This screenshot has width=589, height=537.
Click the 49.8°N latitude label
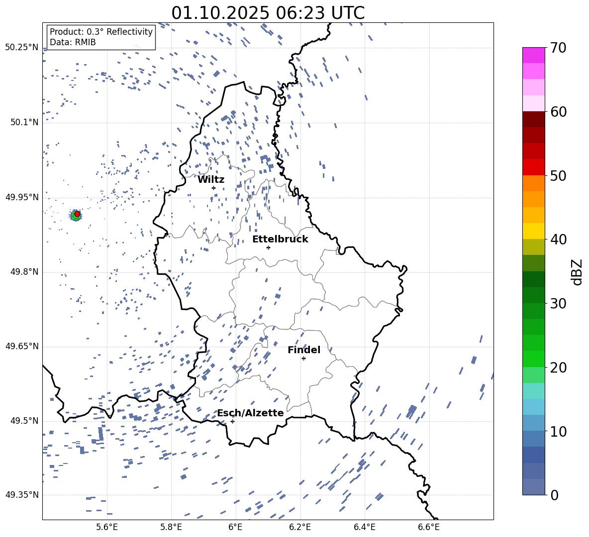(x=24, y=272)
